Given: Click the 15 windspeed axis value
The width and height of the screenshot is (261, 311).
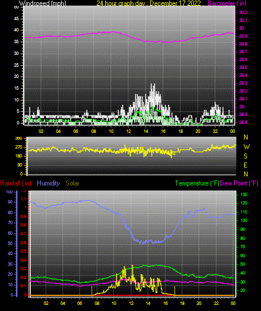Looking at the screenshot, I should (16, 89).
